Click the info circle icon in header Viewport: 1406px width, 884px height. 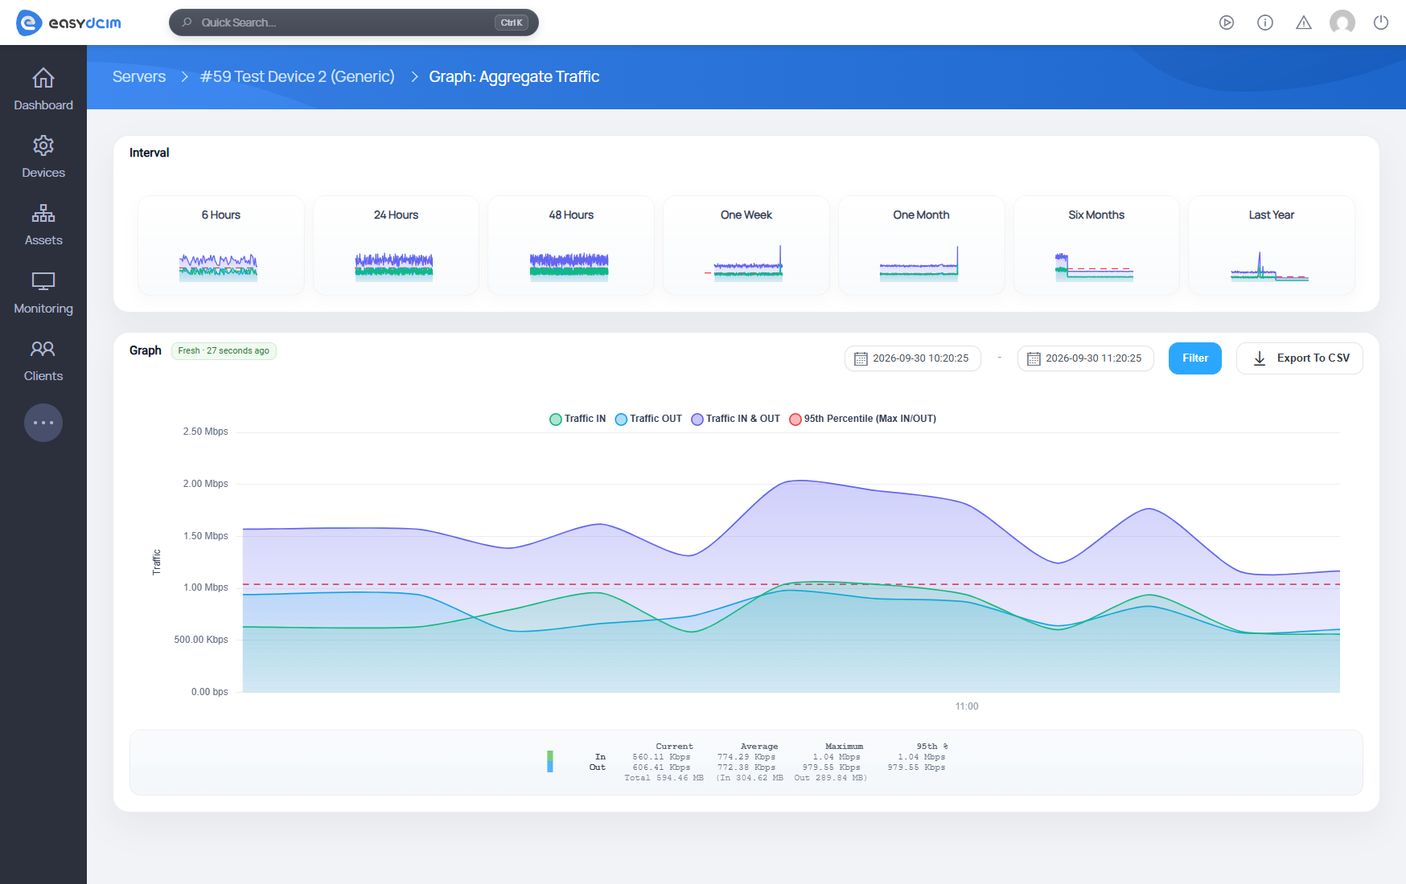1265,23
